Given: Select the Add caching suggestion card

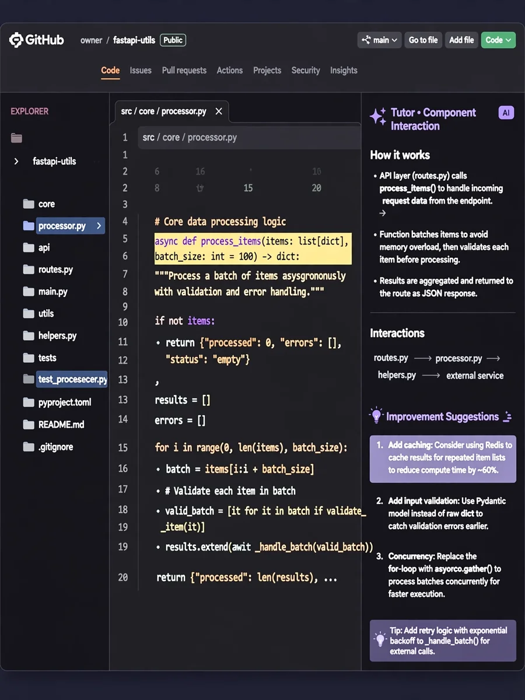Looking at the screenshot, I should [443, 459].
